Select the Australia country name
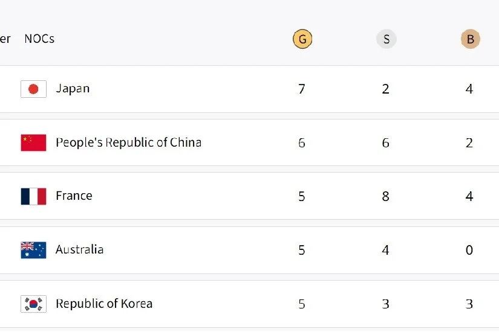The height and width of the screenshot is (332, 499). point(80,249)
